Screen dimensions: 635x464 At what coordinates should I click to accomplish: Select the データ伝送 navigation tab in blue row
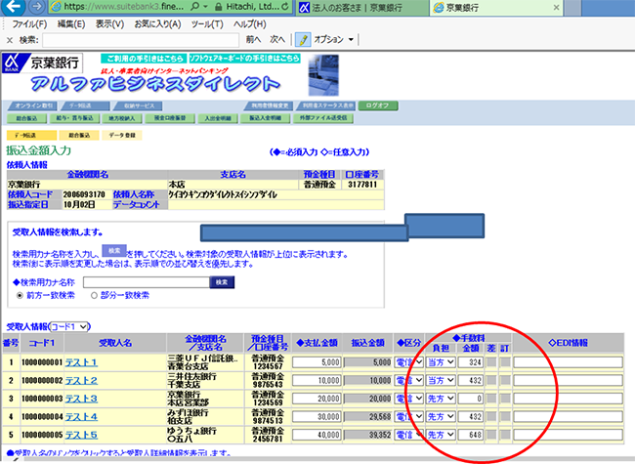[85, 106]
